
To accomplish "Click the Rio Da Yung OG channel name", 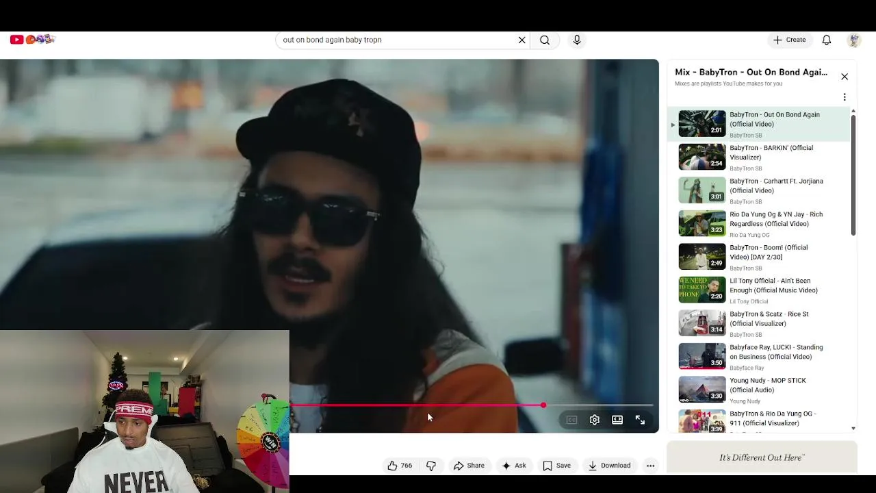I will (x=749, y=235).
